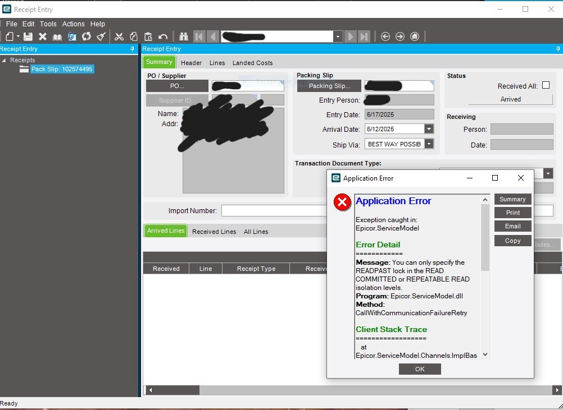This screenshot has height=410, width=563.
Task: Click the Copy button in the error dialog
Action: [512, 240]
